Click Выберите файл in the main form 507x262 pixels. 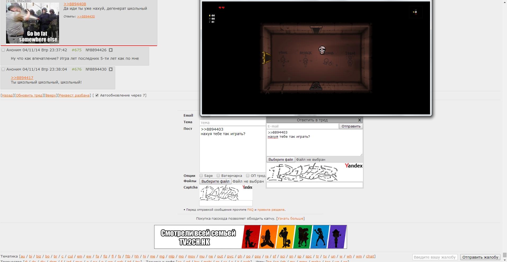pos(215,181)
